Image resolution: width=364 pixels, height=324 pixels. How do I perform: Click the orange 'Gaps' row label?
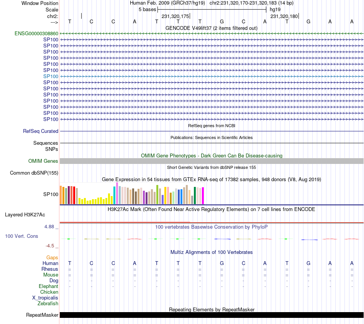coord(52,258)
